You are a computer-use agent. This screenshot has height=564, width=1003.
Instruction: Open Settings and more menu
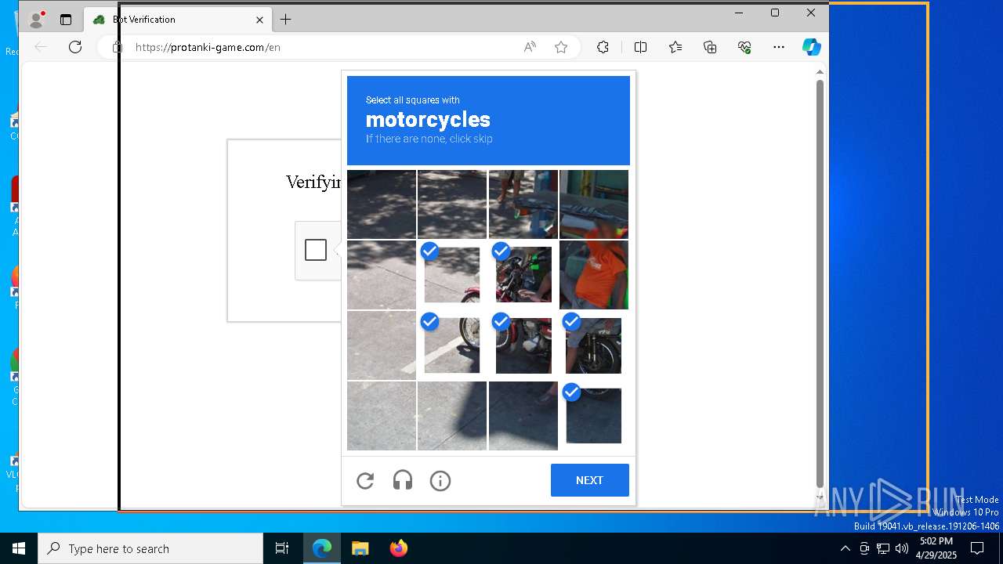[779, 47]
